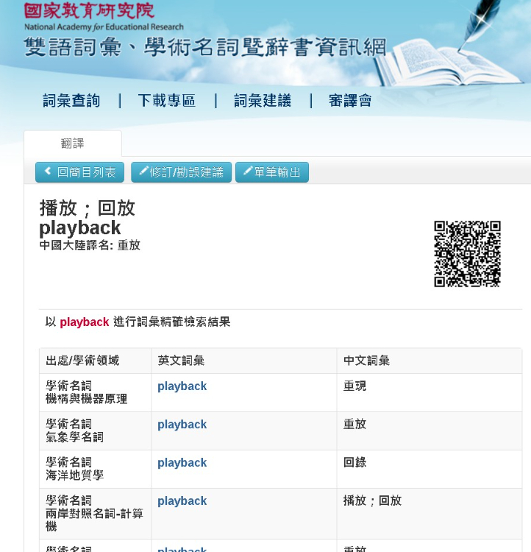The height and width of the screenshot is (552, 531).
Task: Open playback link in 氣象學名詞 row
Action: coord(182,425)
